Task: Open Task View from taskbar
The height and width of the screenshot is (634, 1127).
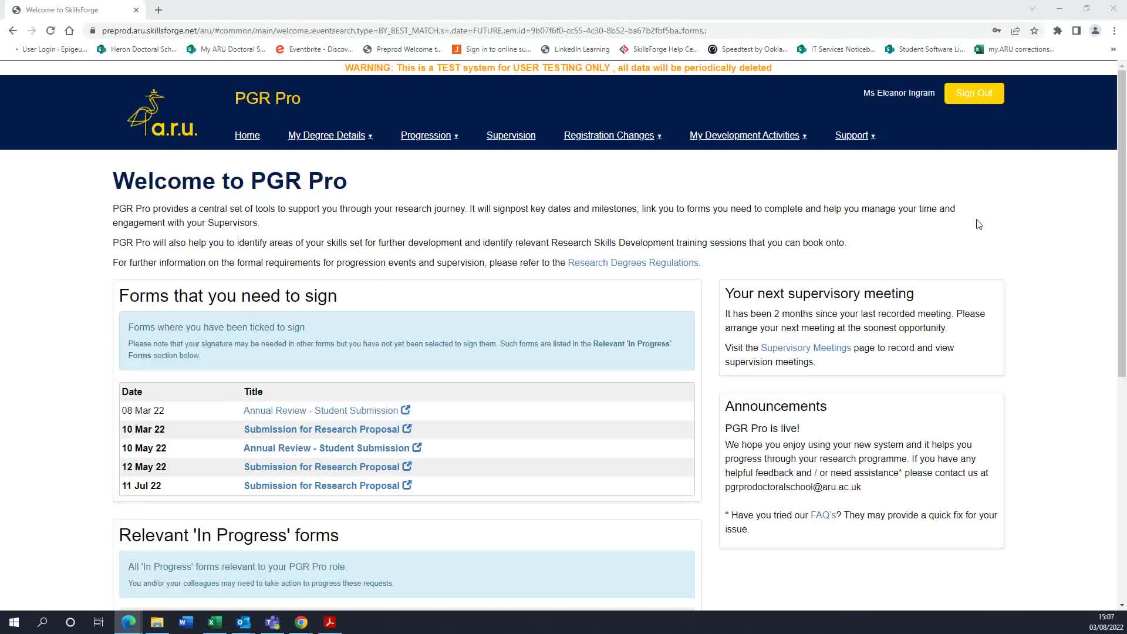Action: pyautogui.click(x=99, y=622)
